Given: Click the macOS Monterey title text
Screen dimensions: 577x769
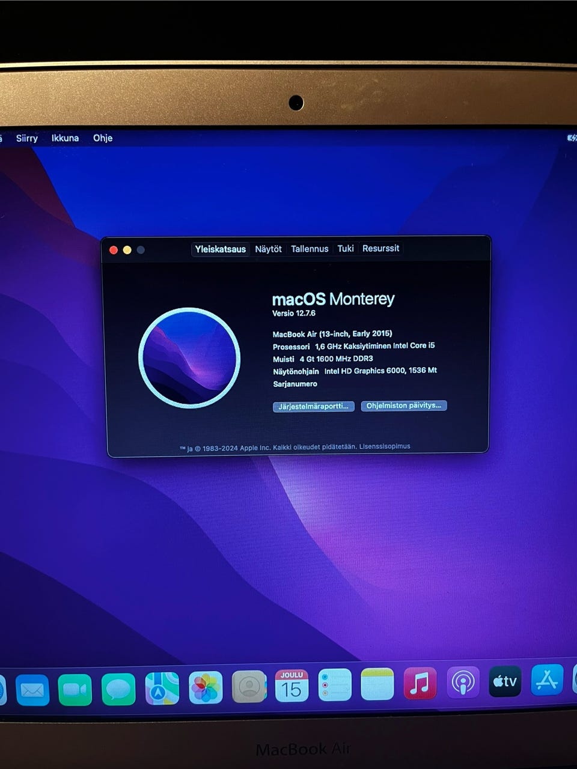Looking at the screenshot, I should tap(334, 299).
